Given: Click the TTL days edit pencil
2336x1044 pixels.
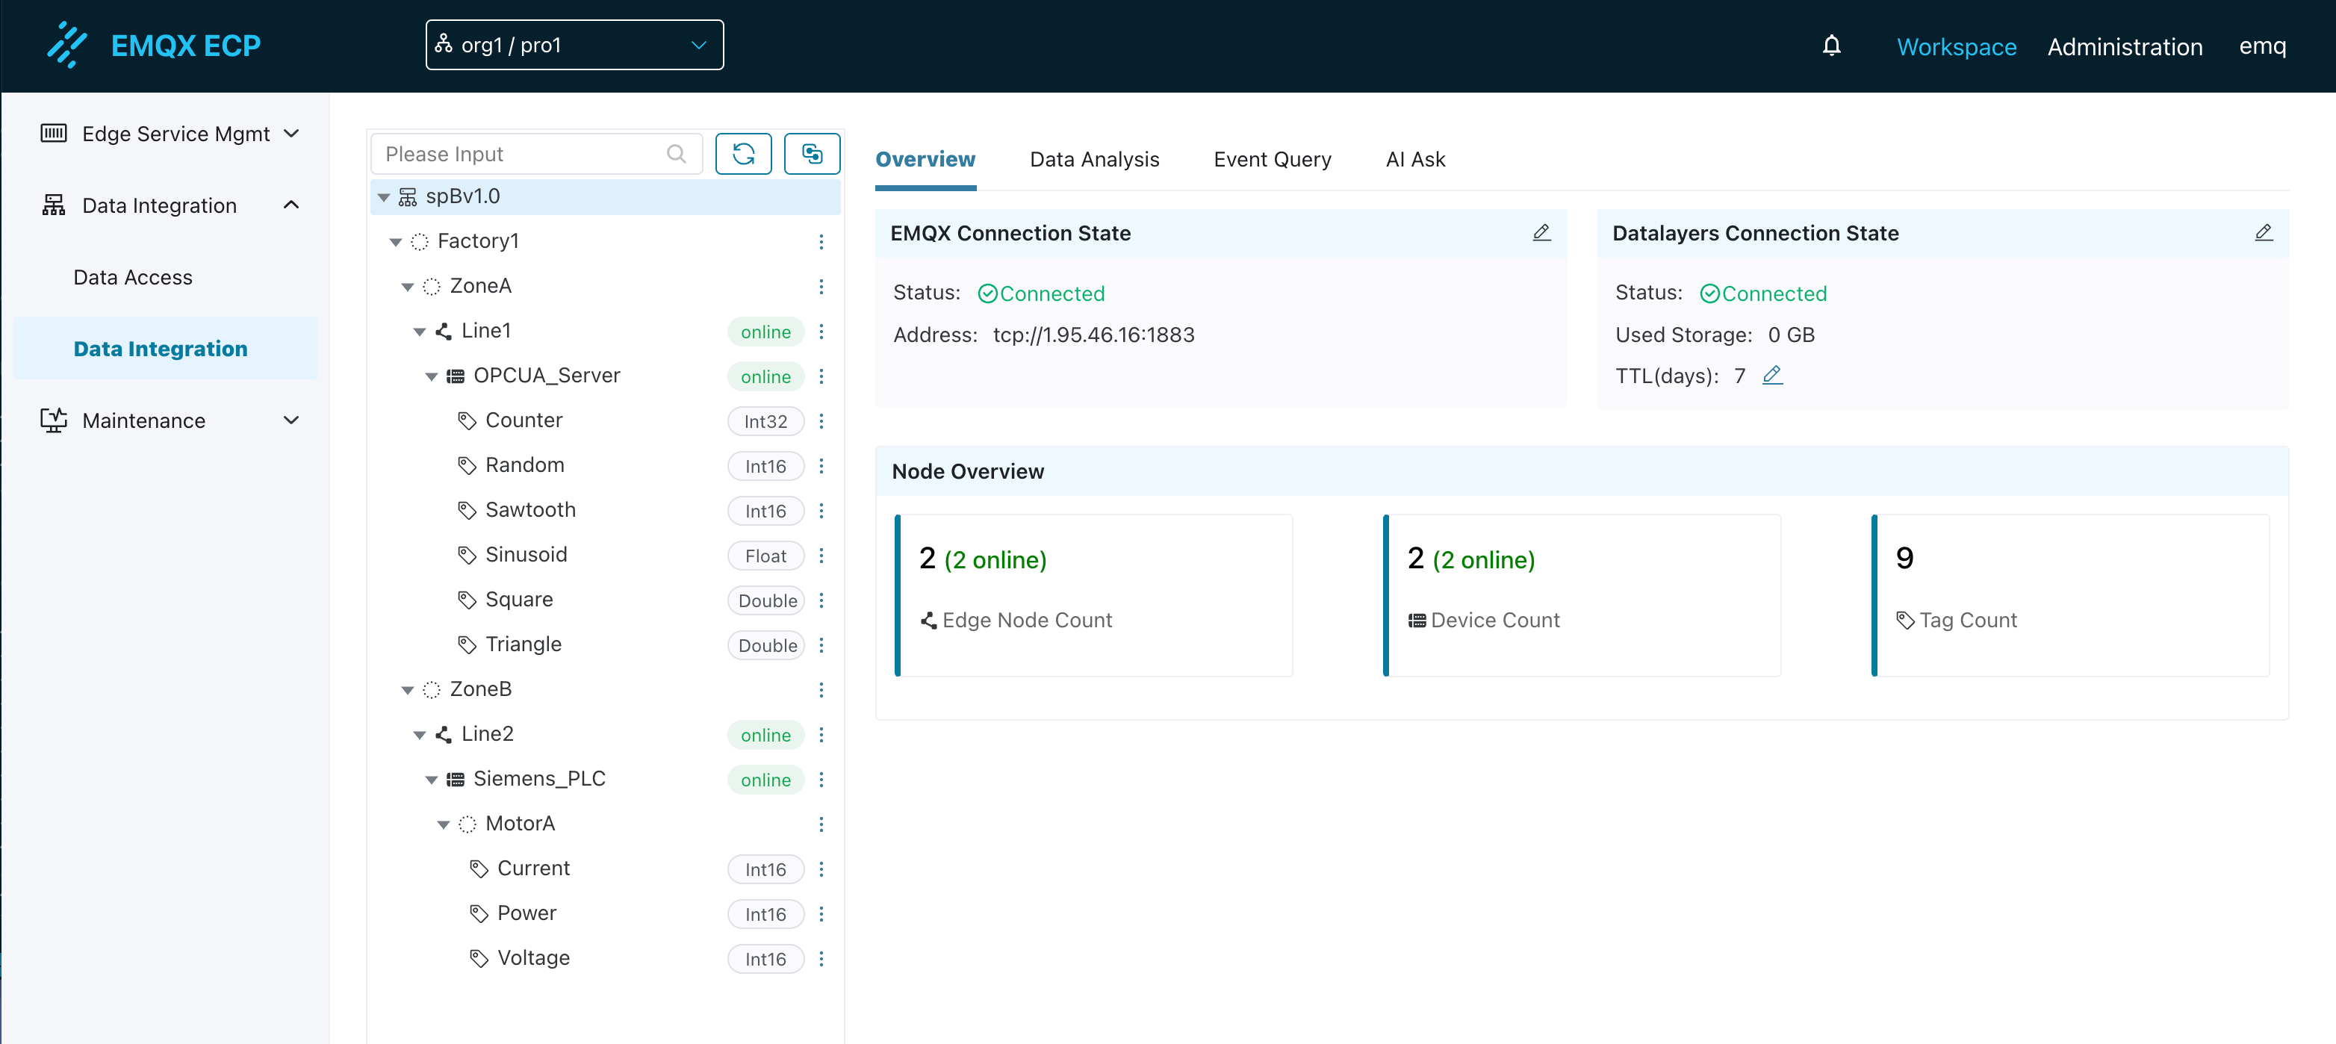Looking at the screenshot, I should (x=1772, y=375).
